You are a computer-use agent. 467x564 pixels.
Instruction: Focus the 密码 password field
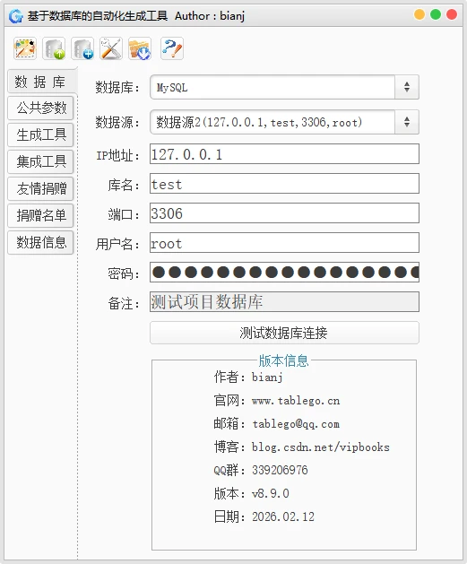tap(284, 272)
